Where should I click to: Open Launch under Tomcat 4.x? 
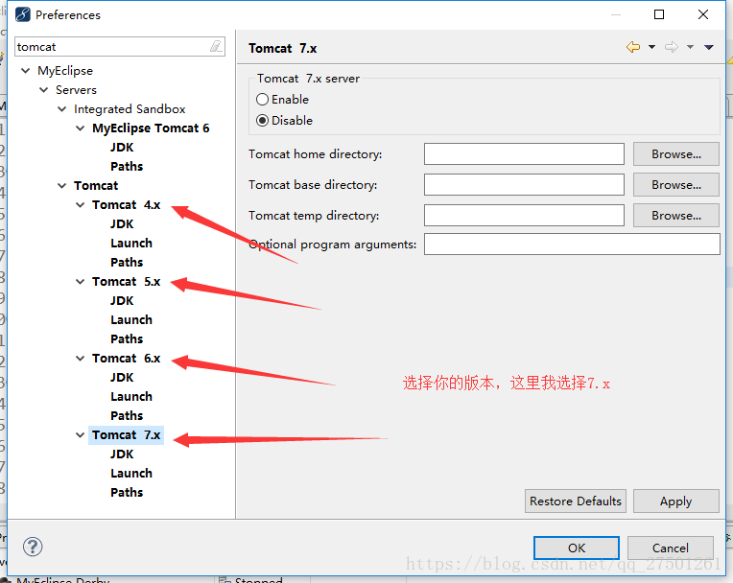(131, 243)
